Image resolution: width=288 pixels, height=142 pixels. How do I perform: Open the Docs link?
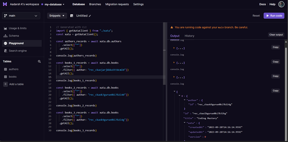262,4
